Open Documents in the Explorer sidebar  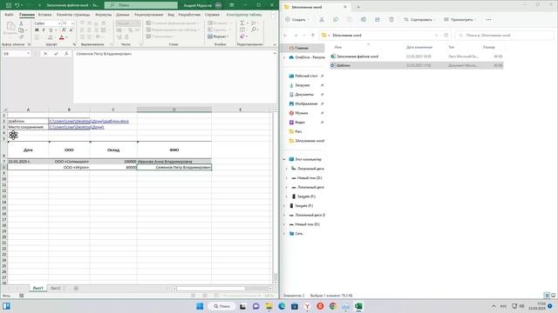pos(304,95)
